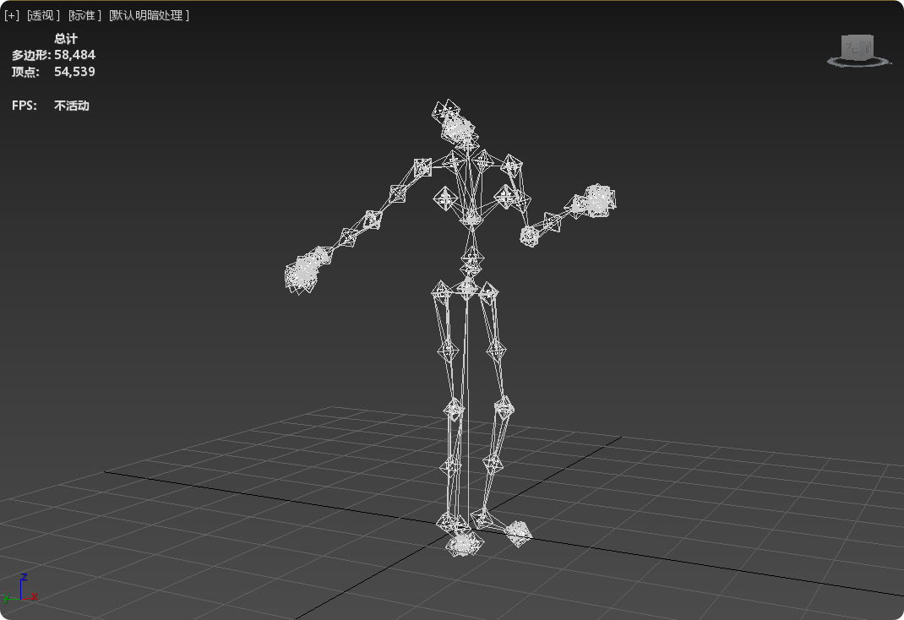Open the 默认明暗处理 shading menu
Screen dimensions: 904x620
tap(149, 15)
